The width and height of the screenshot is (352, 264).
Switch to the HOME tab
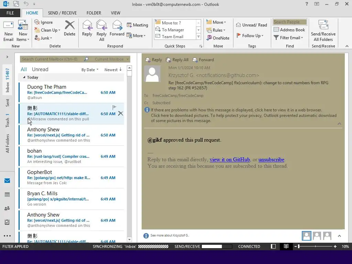click(x=32, y=13)
